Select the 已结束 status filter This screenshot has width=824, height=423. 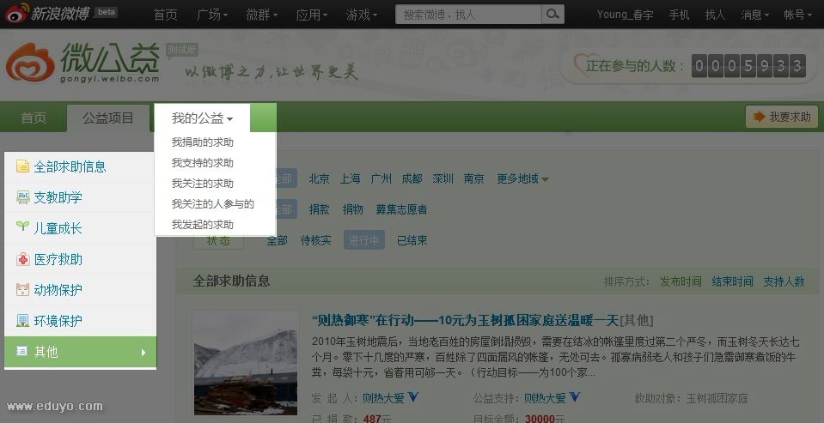[412, 241]
